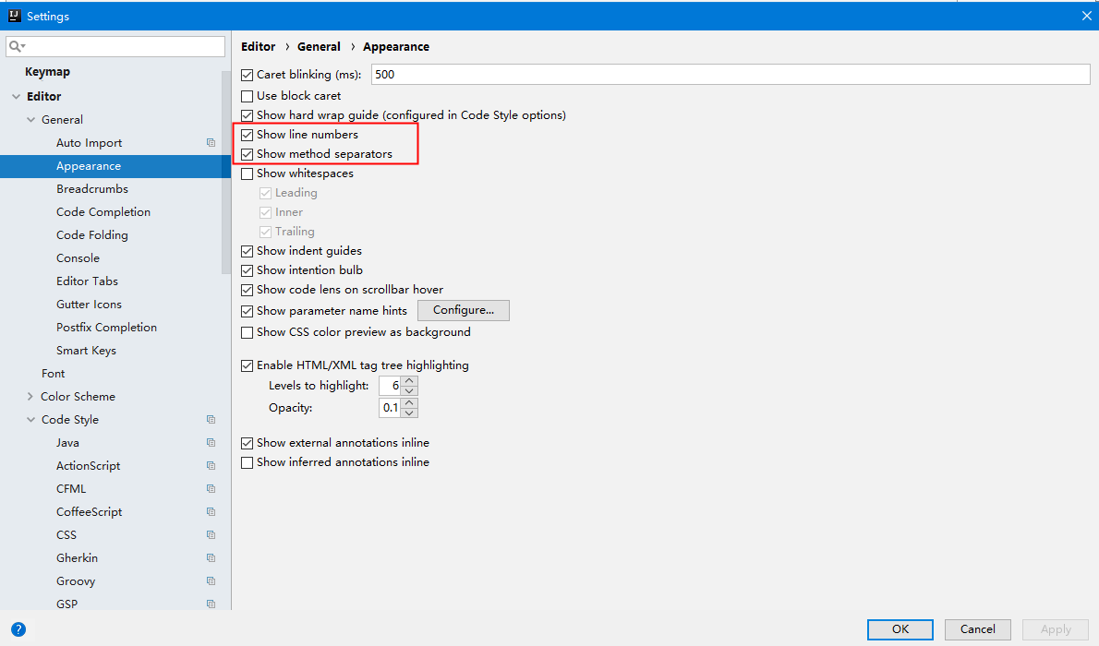
Task: Toggle Show intention bulb
Action: coord(247,270)
